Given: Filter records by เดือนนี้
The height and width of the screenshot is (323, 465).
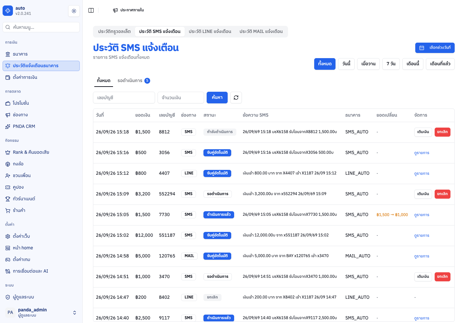Looking at the screenshot, I should 413,64.
